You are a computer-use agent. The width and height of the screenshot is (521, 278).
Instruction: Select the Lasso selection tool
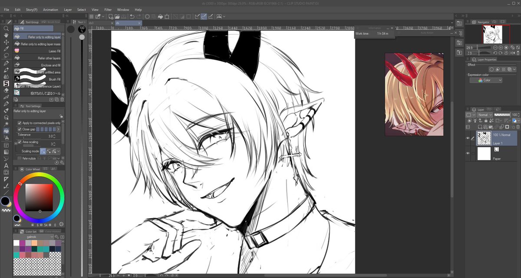(x=6, y=56)
